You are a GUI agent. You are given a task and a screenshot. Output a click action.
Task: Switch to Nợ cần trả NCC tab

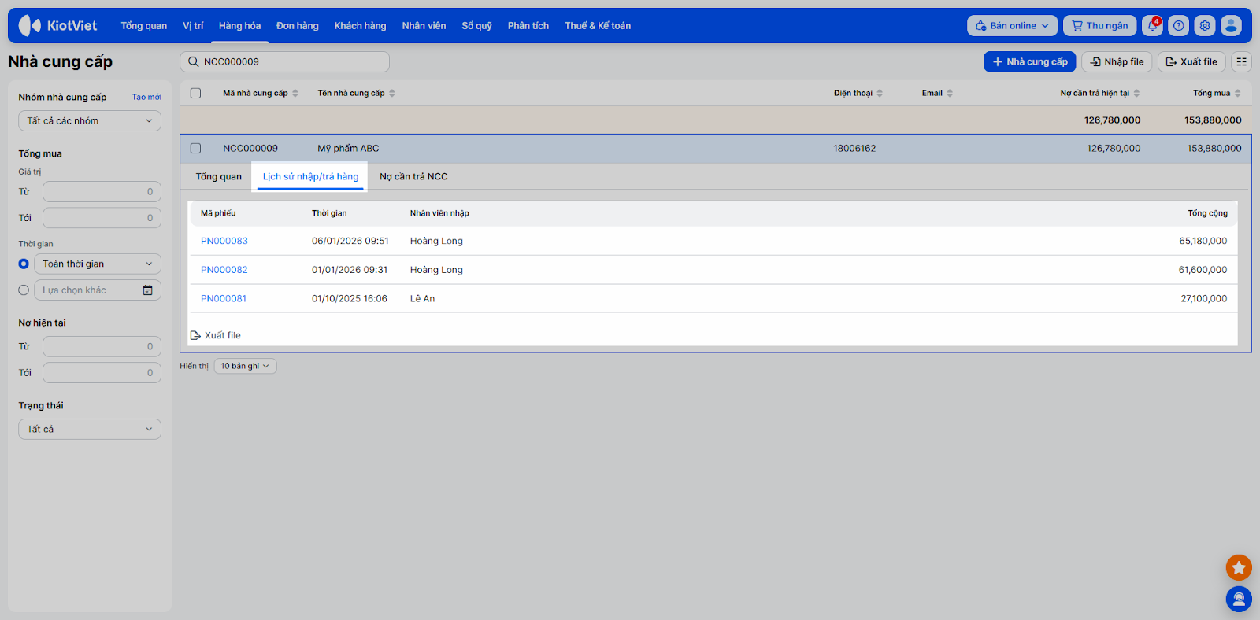click(413, 176)
